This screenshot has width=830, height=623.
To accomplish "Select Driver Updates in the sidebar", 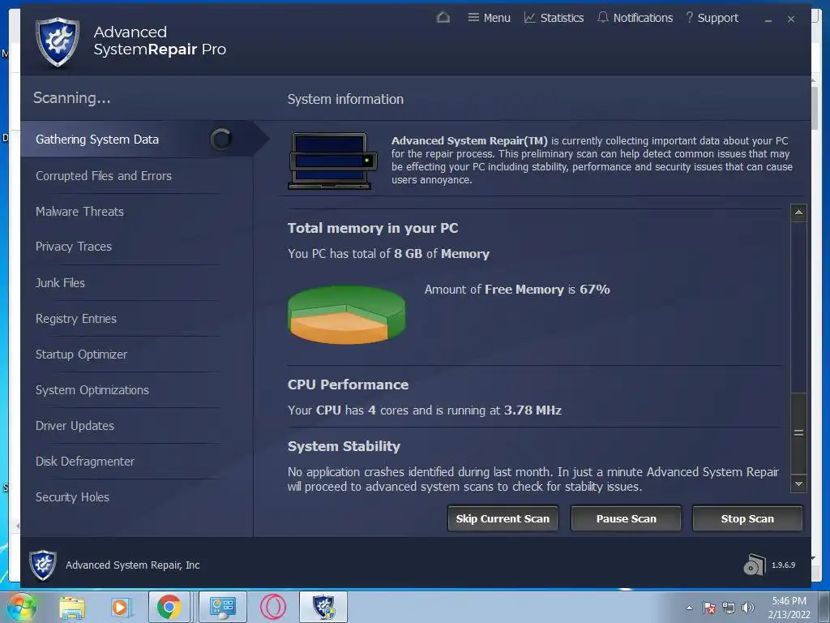I will [75, 426].
